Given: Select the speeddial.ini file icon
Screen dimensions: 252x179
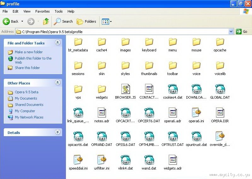Looking at the screenshot, I should point(78,160).
